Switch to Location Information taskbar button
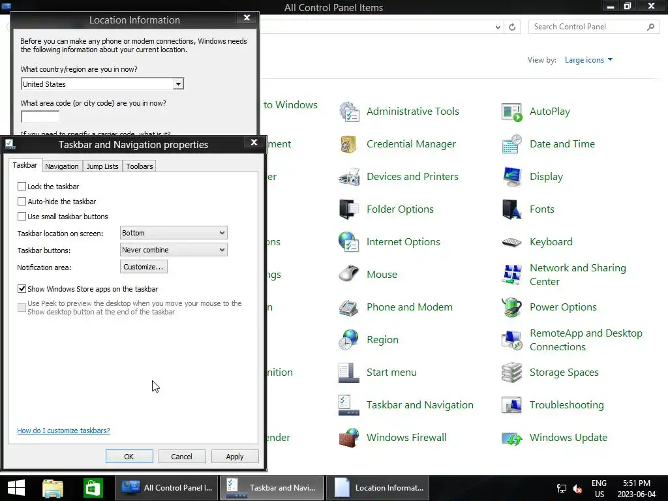 (x=378, y=488)
